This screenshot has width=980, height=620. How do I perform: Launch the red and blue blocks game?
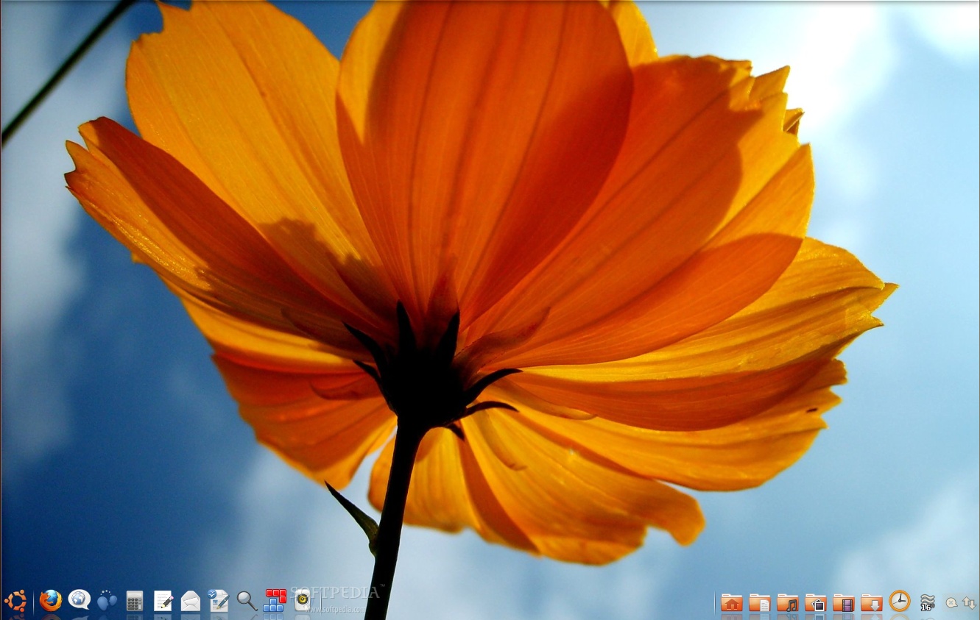pos(275,600)
